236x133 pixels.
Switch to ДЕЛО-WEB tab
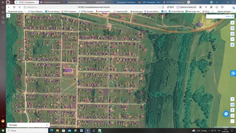pyautogui.click(x=100, y=2)
